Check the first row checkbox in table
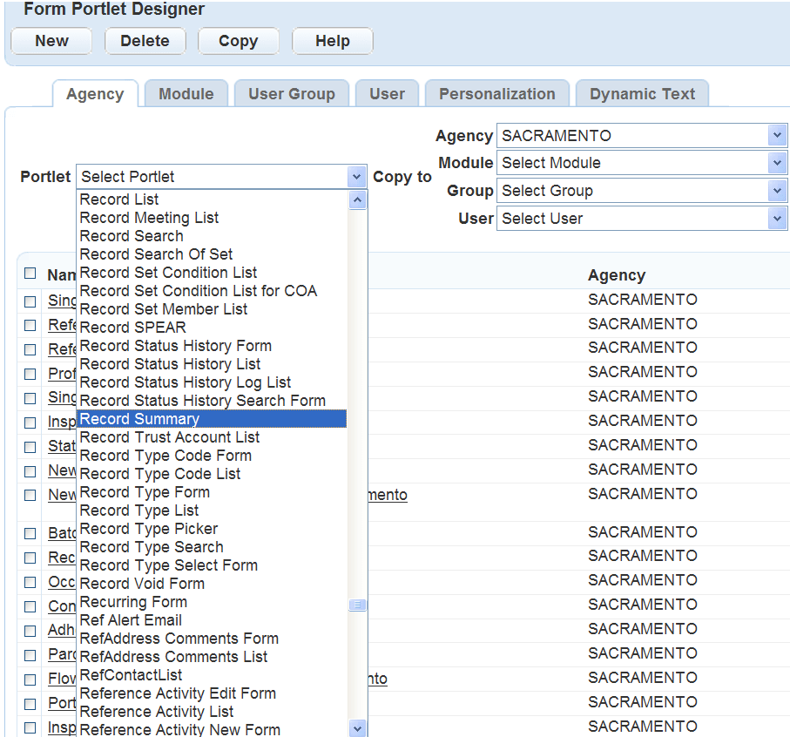790x737 pixels. pyautogui.click(x=30, y=301)
